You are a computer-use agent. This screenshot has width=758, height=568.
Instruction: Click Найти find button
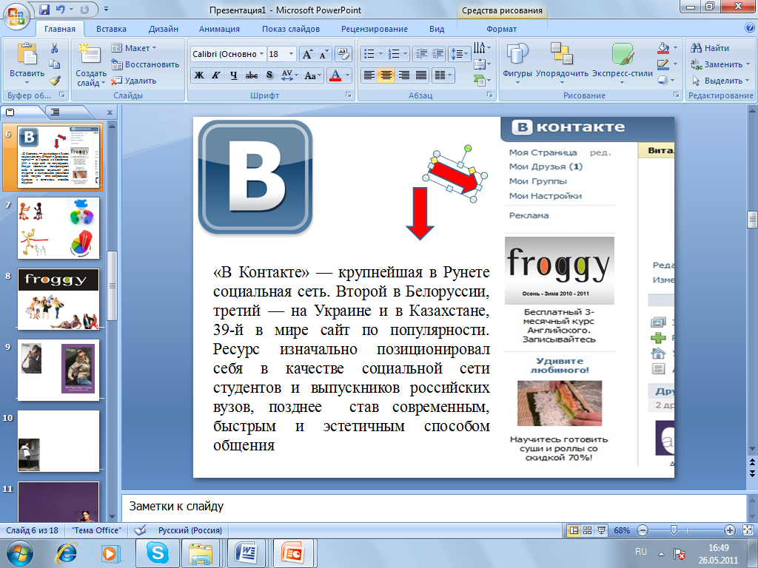[x=710, y=48]
